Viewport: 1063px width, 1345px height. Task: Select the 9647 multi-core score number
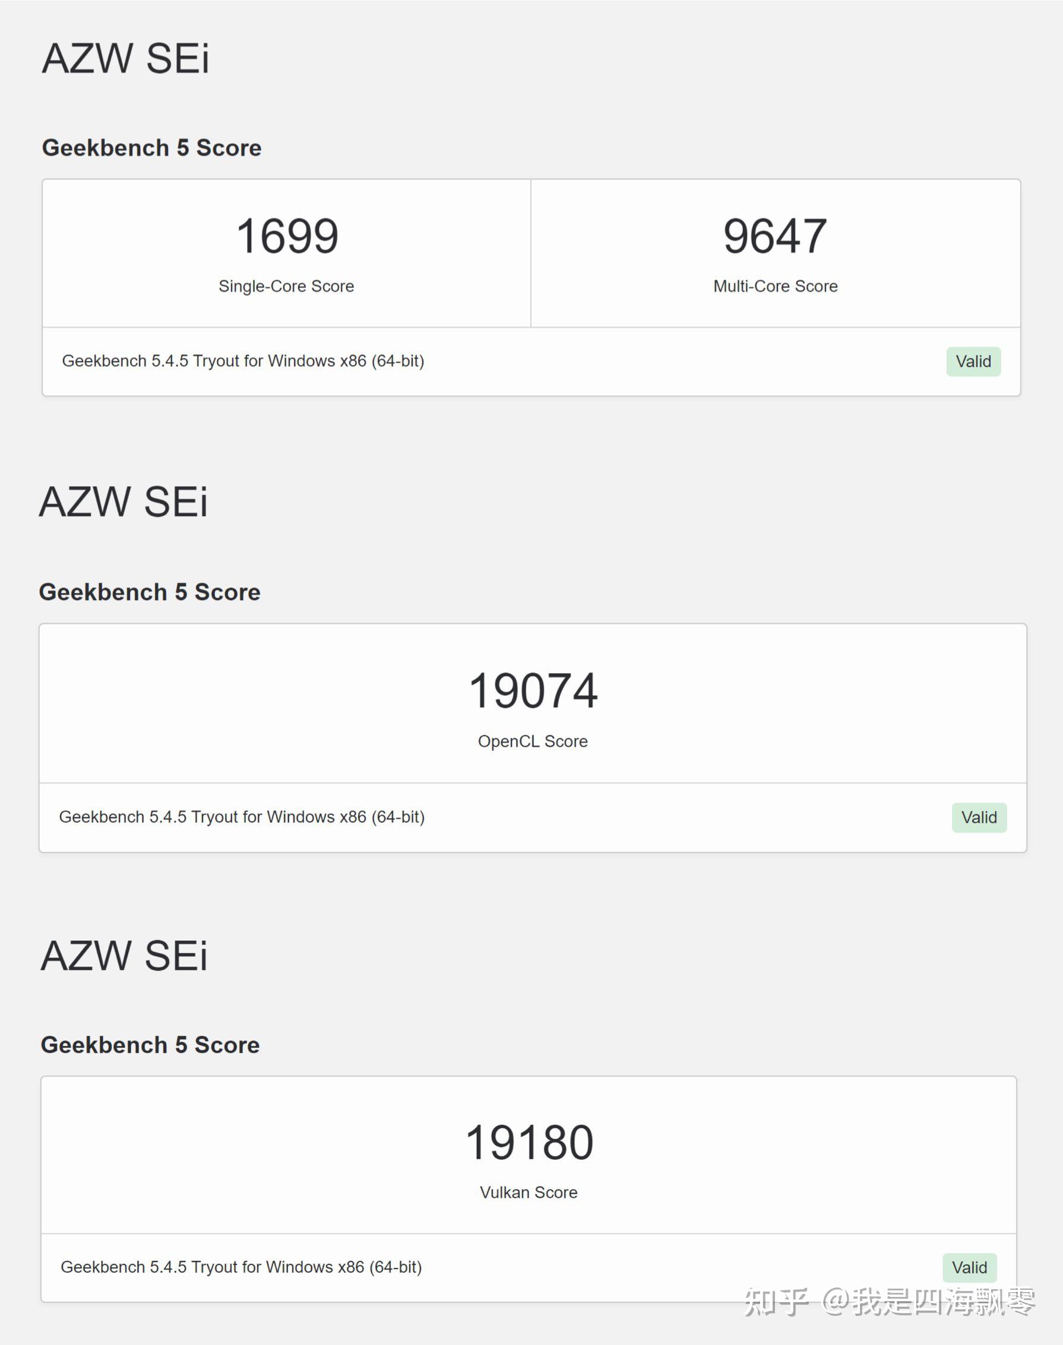coord(775,236)
